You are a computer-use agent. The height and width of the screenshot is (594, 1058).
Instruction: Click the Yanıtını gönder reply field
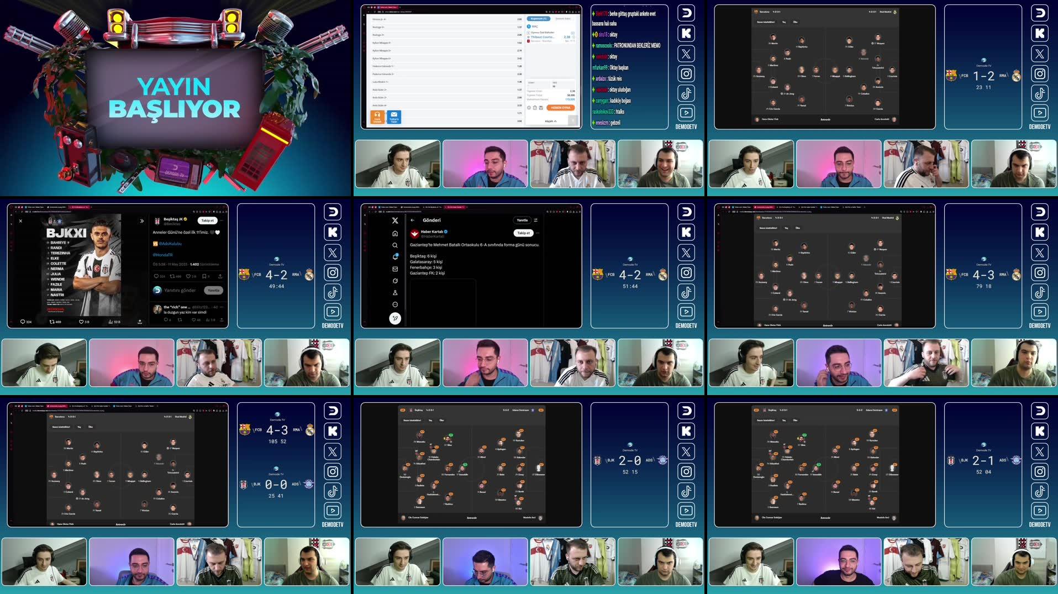tap(180, 290)
